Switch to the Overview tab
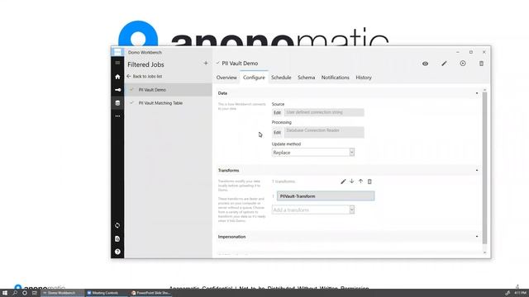Image resolution: width=529 pixels, height=297 pixels. tap(226, 78)
